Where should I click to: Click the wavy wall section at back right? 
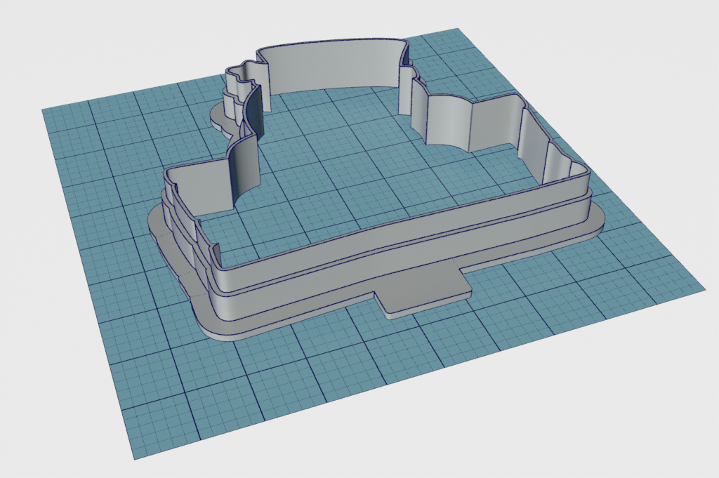(x=449, y=121)
